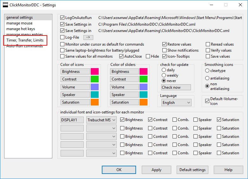The height and width of the screenshot is (179, 248).
Task: Toggle the LogOnAutoRun checkbox
Action: pyautogui.click(x=62, y=18)
